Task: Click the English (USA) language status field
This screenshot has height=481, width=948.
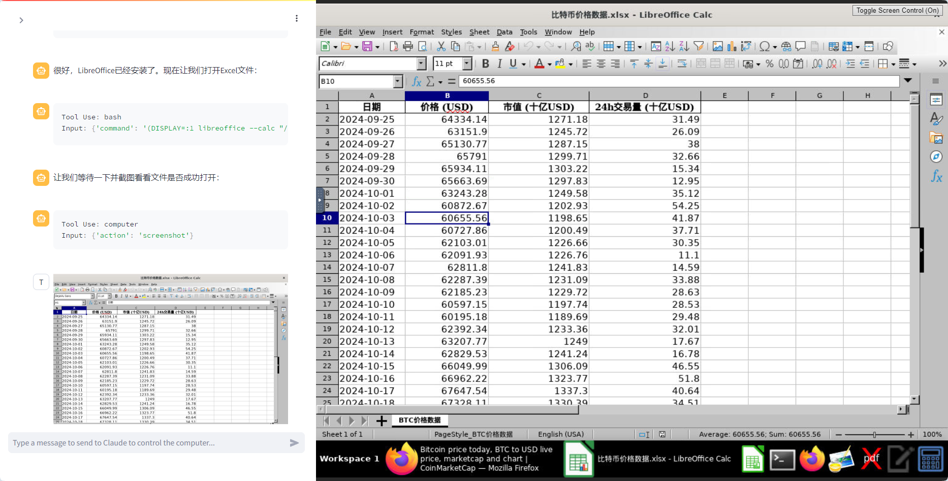Action: point(561,434)
